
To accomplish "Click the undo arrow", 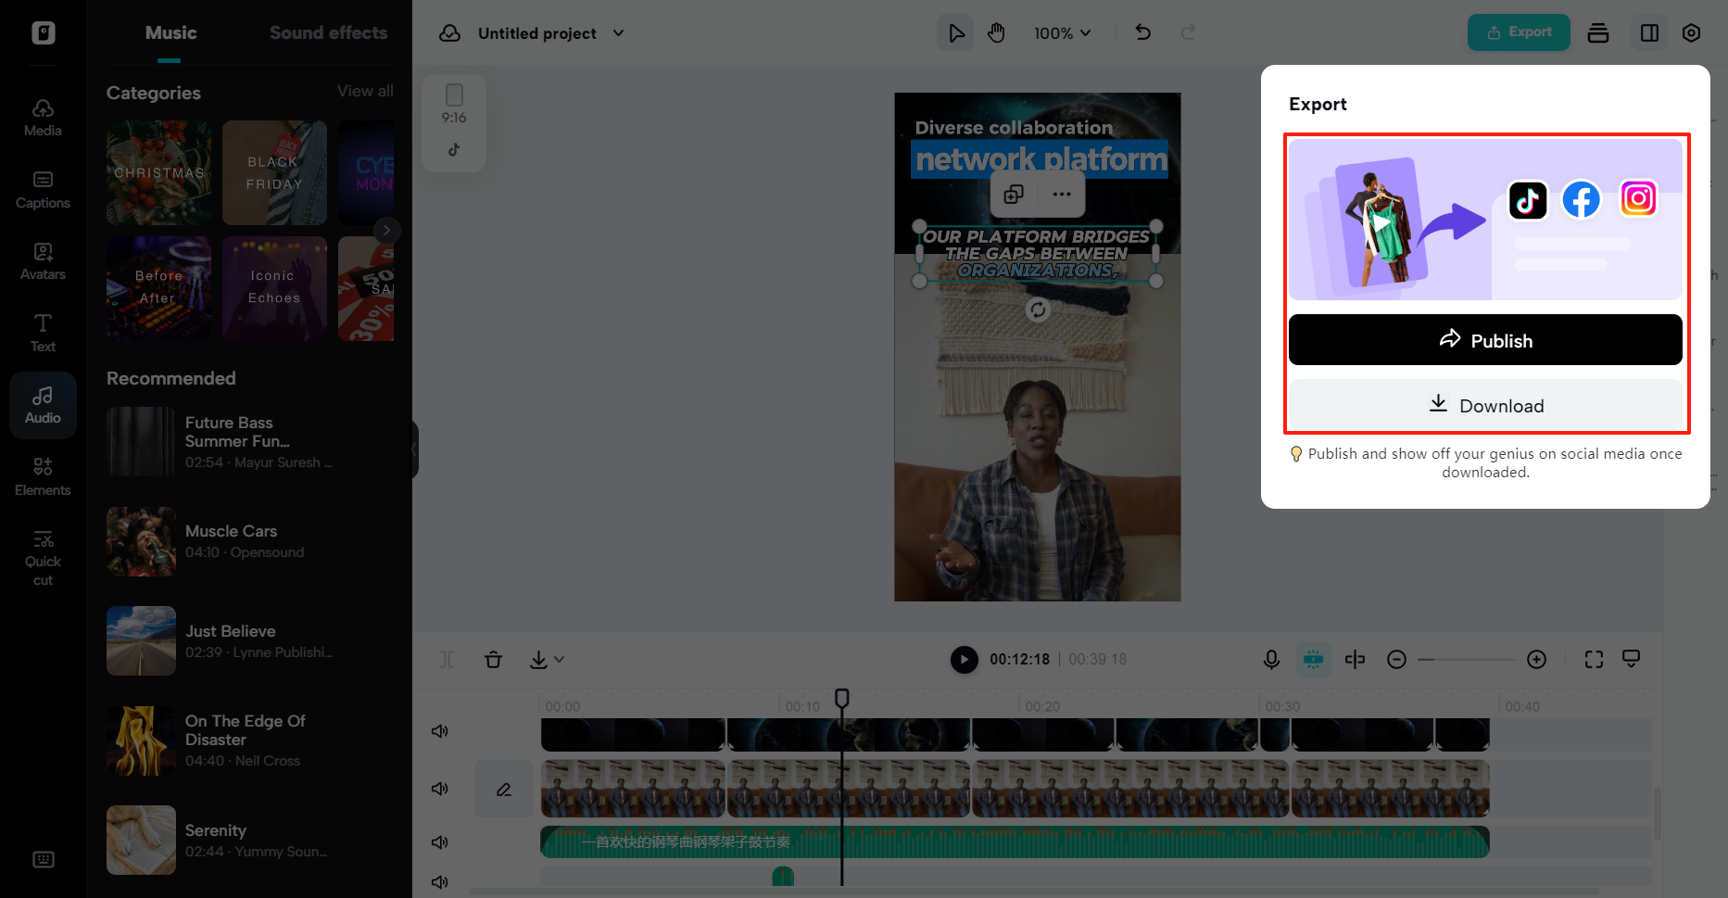I will coord(1142,32).
